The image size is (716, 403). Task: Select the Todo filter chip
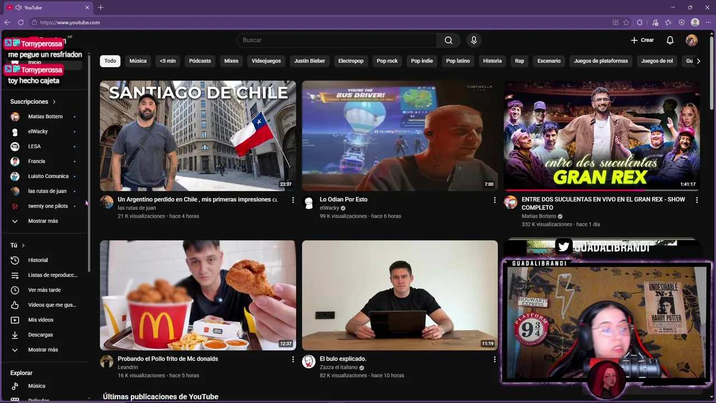click(x=110, y=61)
